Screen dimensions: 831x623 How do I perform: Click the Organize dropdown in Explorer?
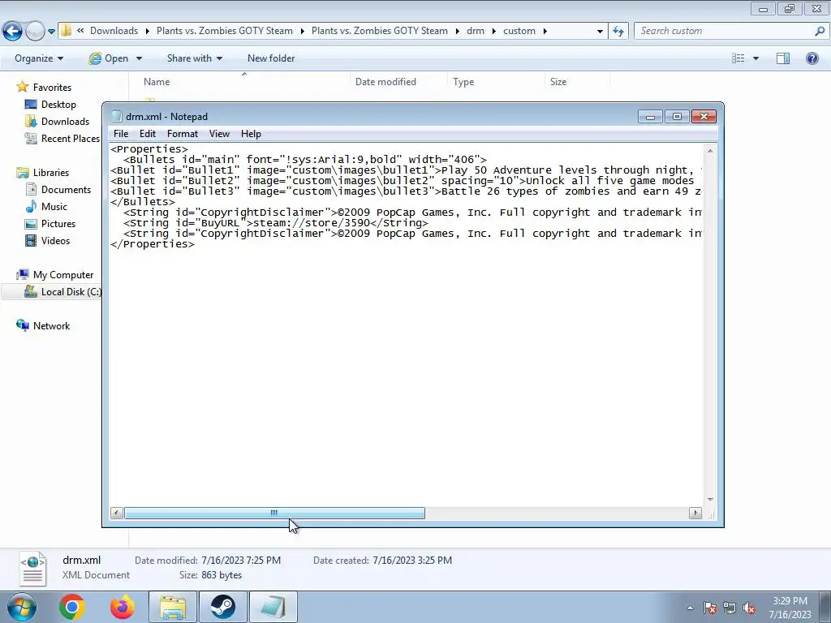39,58
